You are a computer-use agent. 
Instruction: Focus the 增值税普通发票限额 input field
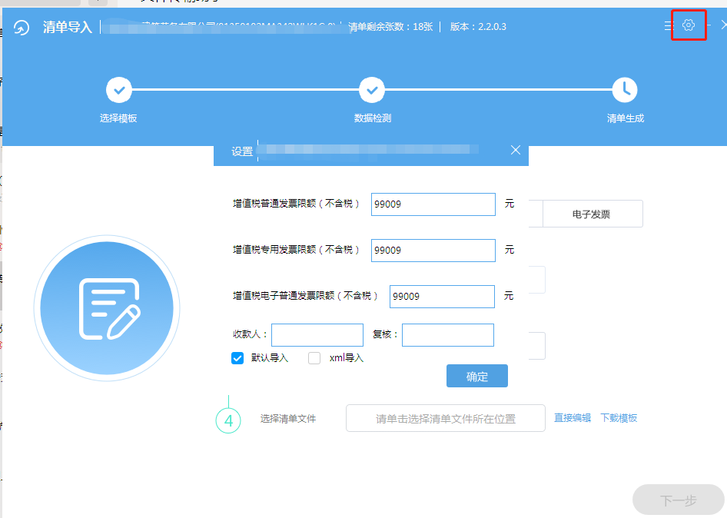433,204
